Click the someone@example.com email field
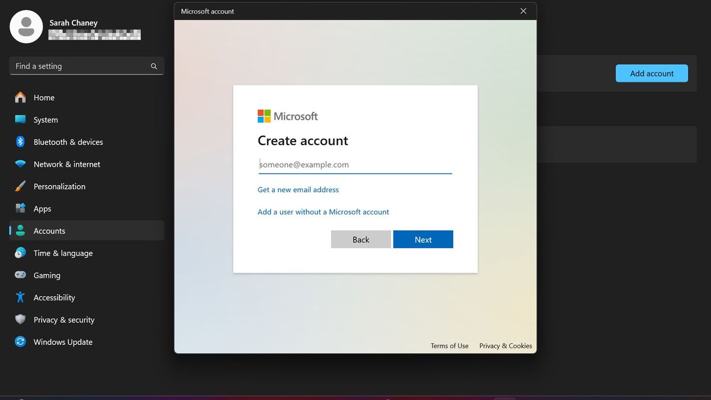Image resolution: width=711 pixels, height=400 pixels. [x=354, y=164]
